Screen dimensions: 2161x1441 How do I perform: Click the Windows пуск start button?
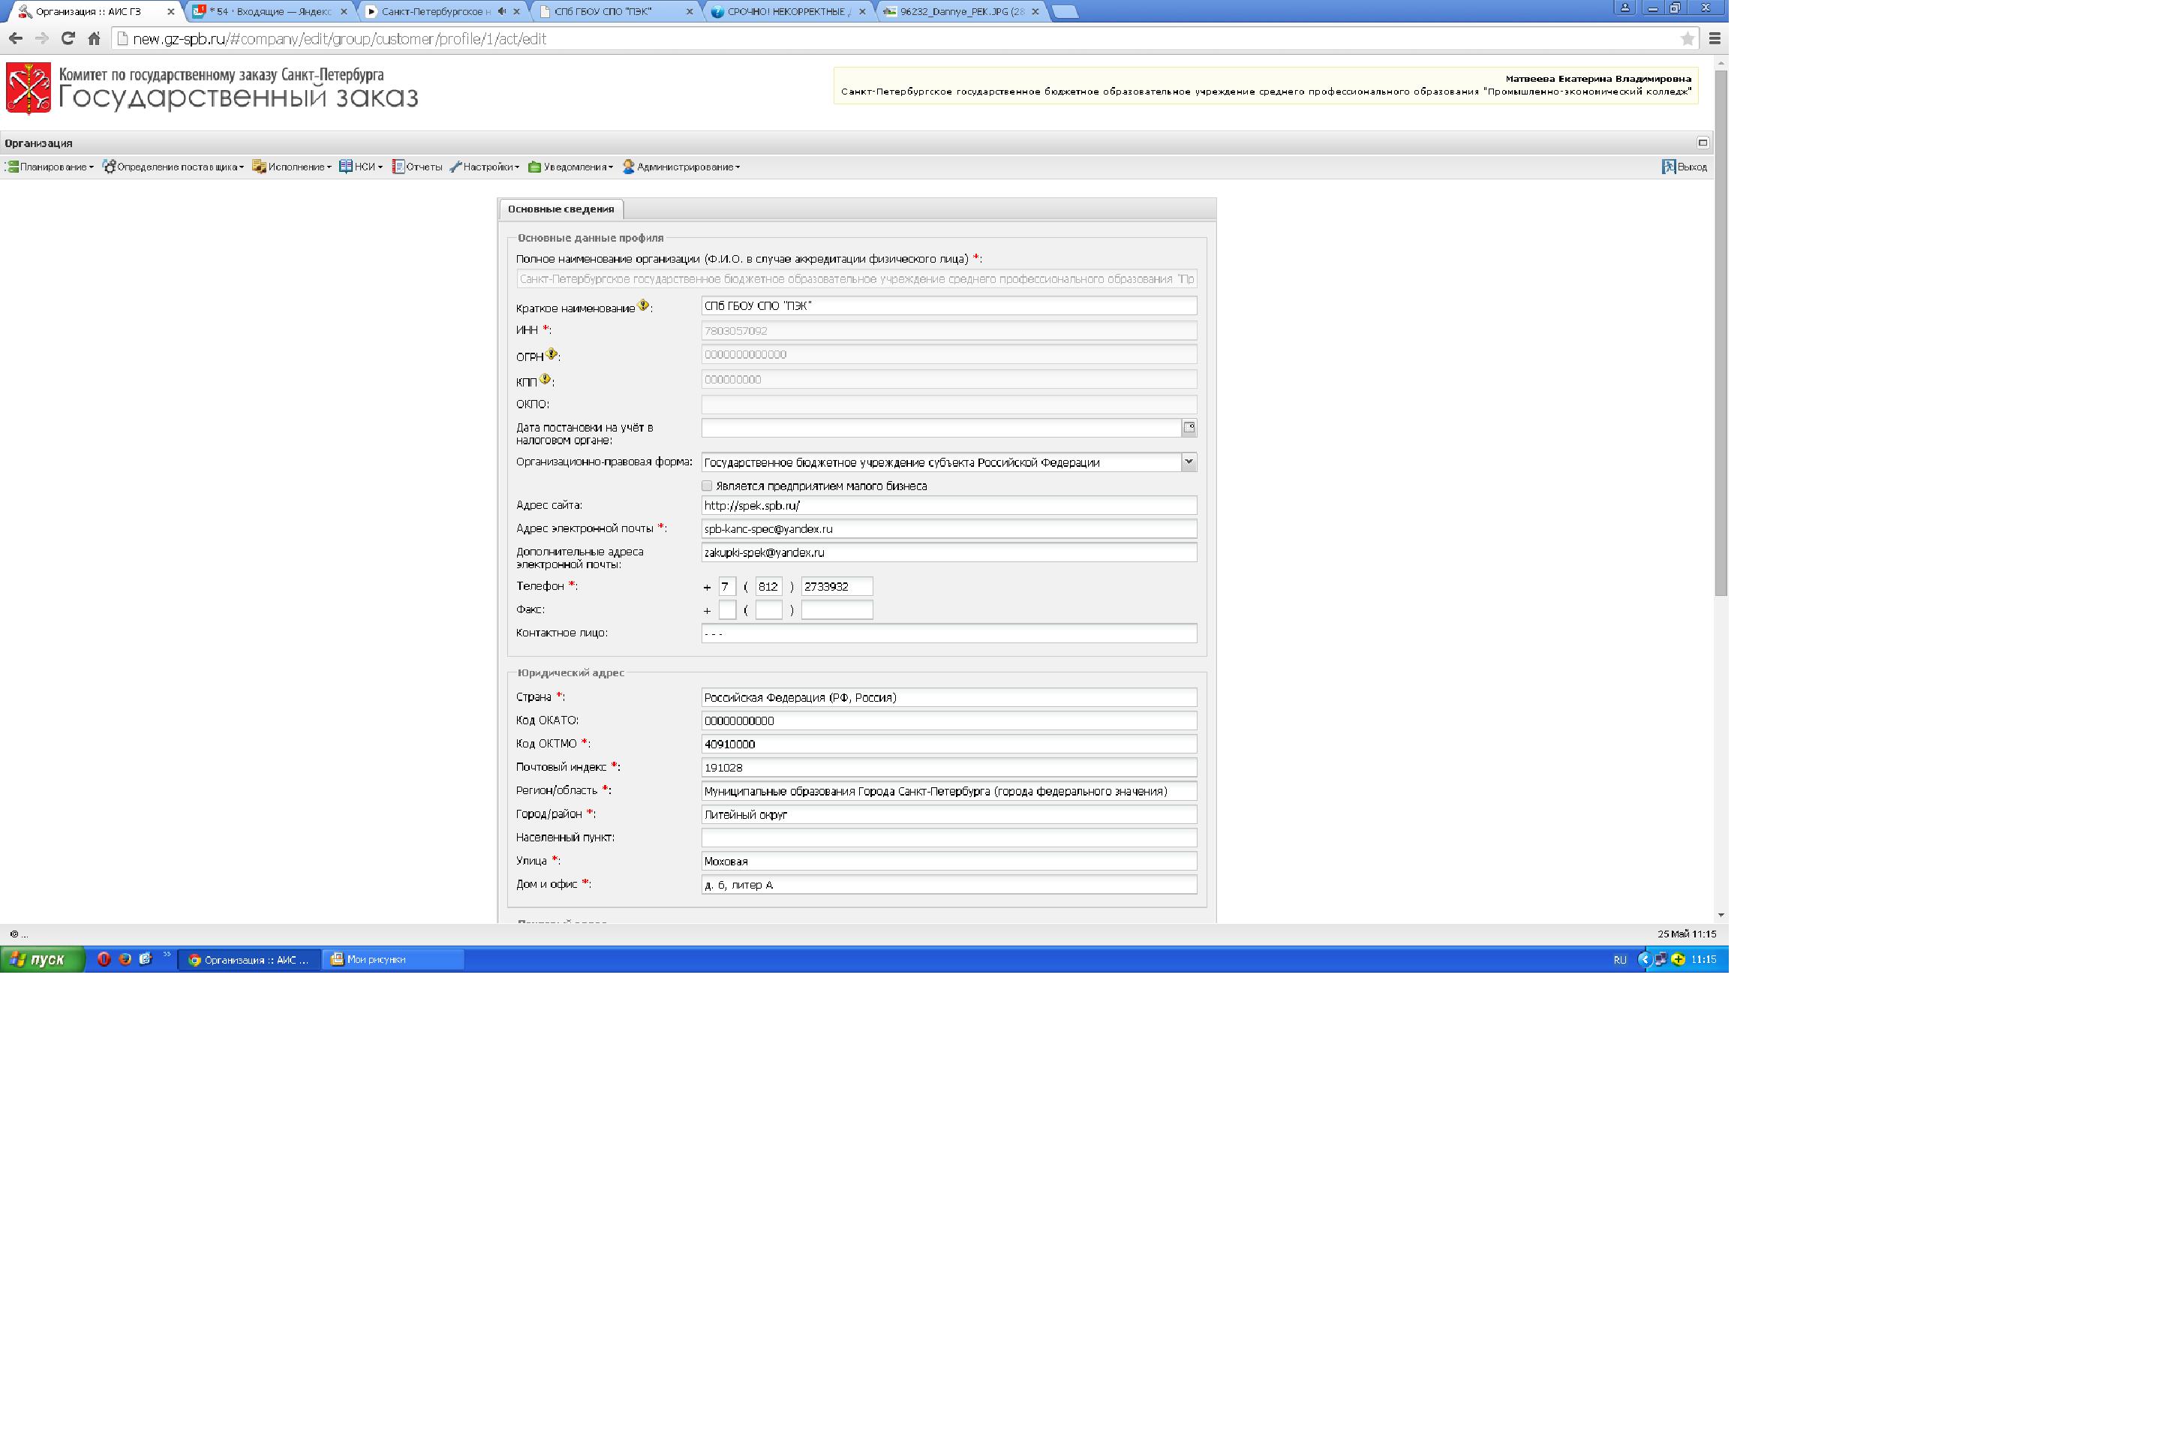pyautogui.click(x=42, y=959)
